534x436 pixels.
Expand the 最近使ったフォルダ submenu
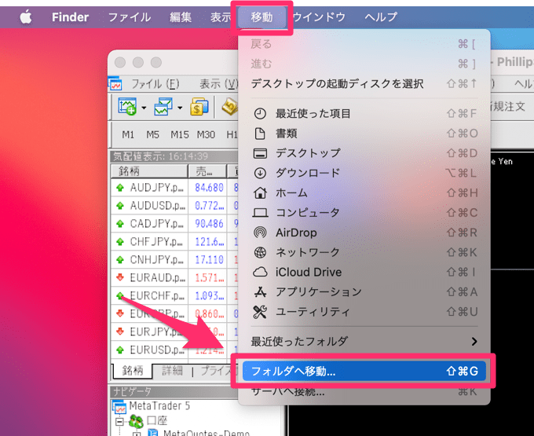(364, 341)
